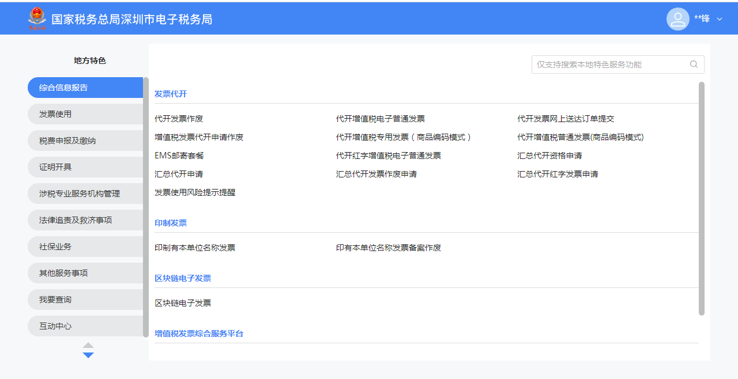Image resolution: width=738 pixels, height=379 pixels.
Task: Click the sidebar scroll-down blue triangle
Action: (x=88, y=355)
